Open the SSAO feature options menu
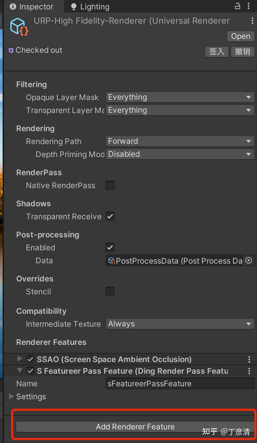The height and width of the screenshot is (443, 257). tap(249, 359)
